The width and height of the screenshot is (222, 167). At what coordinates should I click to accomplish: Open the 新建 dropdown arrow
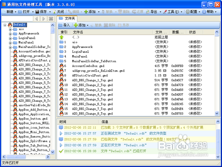16,12
